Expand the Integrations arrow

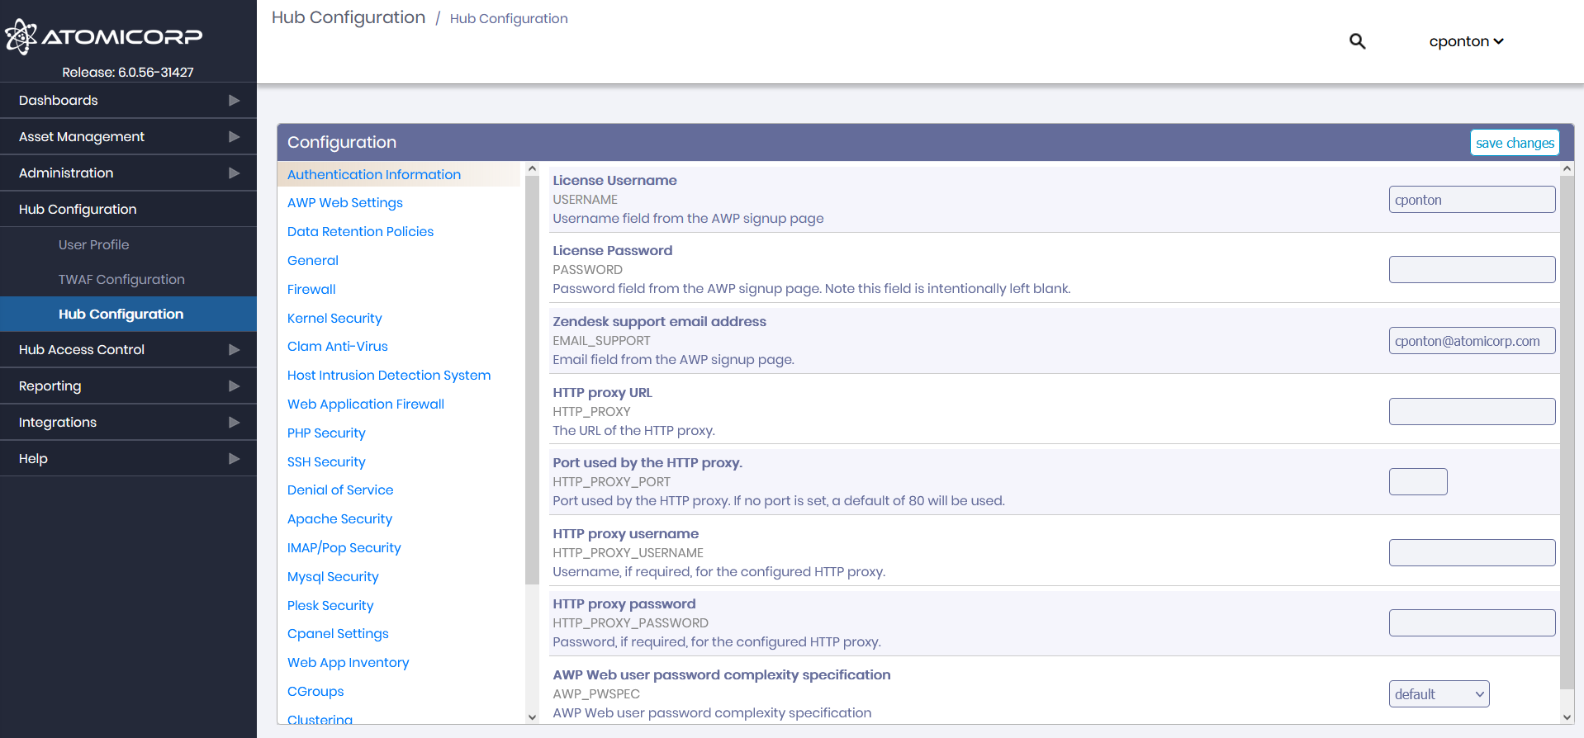tap(234, 423)
